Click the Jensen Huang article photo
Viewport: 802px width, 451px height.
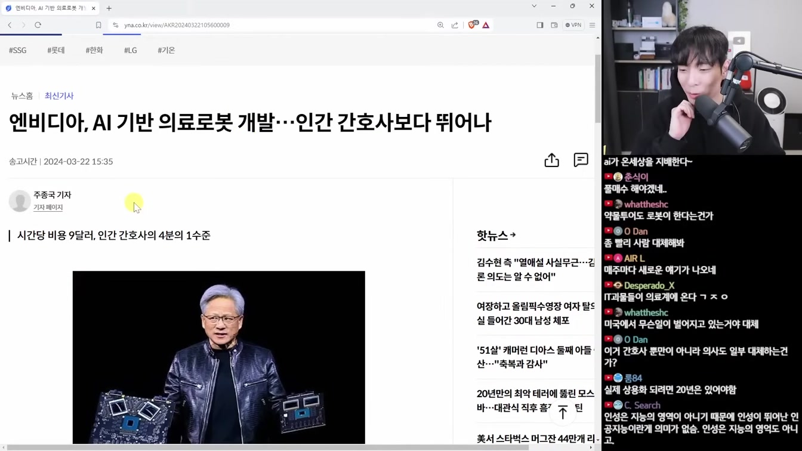click(219, 357)
